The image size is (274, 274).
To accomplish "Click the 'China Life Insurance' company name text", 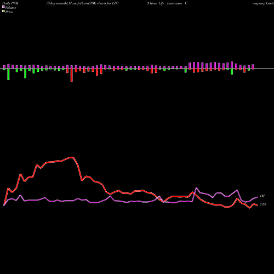I will tap(164, 3).
